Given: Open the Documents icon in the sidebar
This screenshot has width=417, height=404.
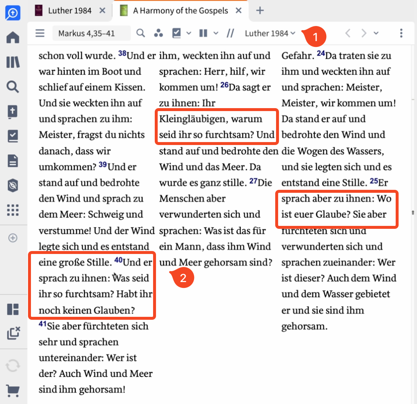Looking at the screenshot, I should tap(13, 161).
